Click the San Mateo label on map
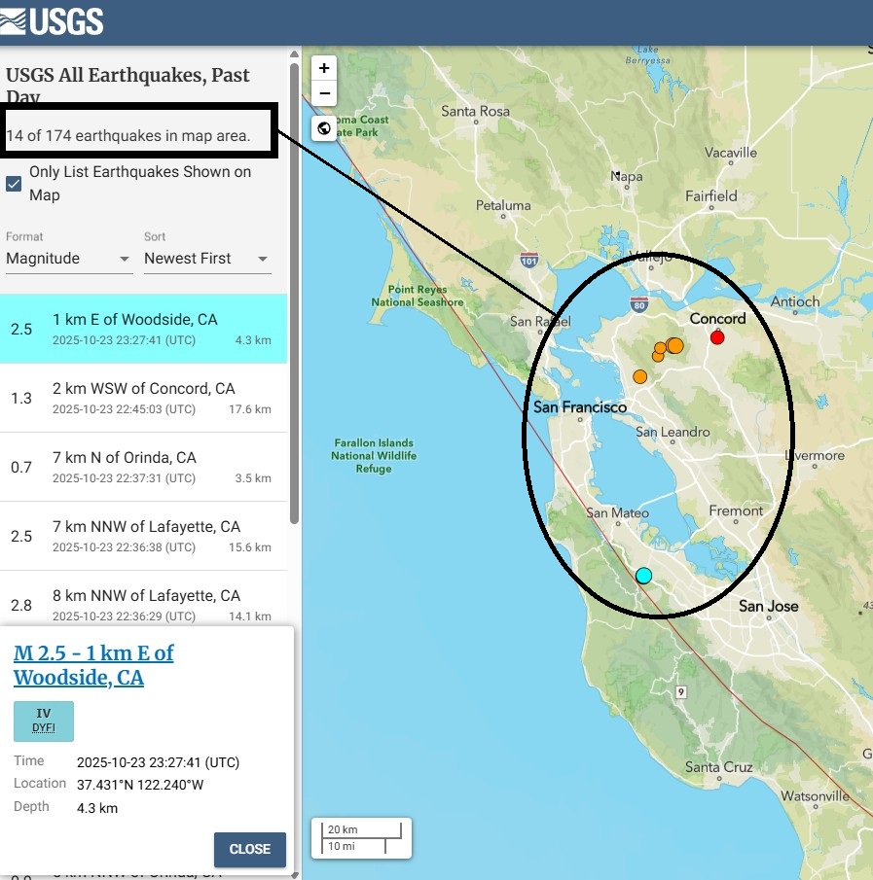 click(x=617, y=513)
